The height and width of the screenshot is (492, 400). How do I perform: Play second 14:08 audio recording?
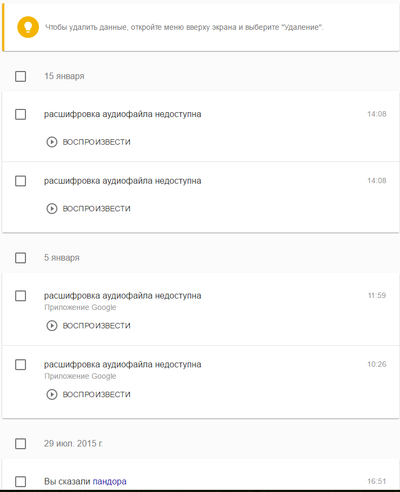pyautogui.click(x=88, y=209)
